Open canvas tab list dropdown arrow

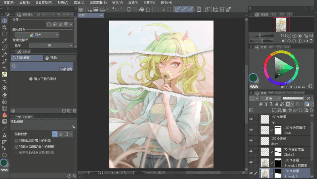click(246, 15)
